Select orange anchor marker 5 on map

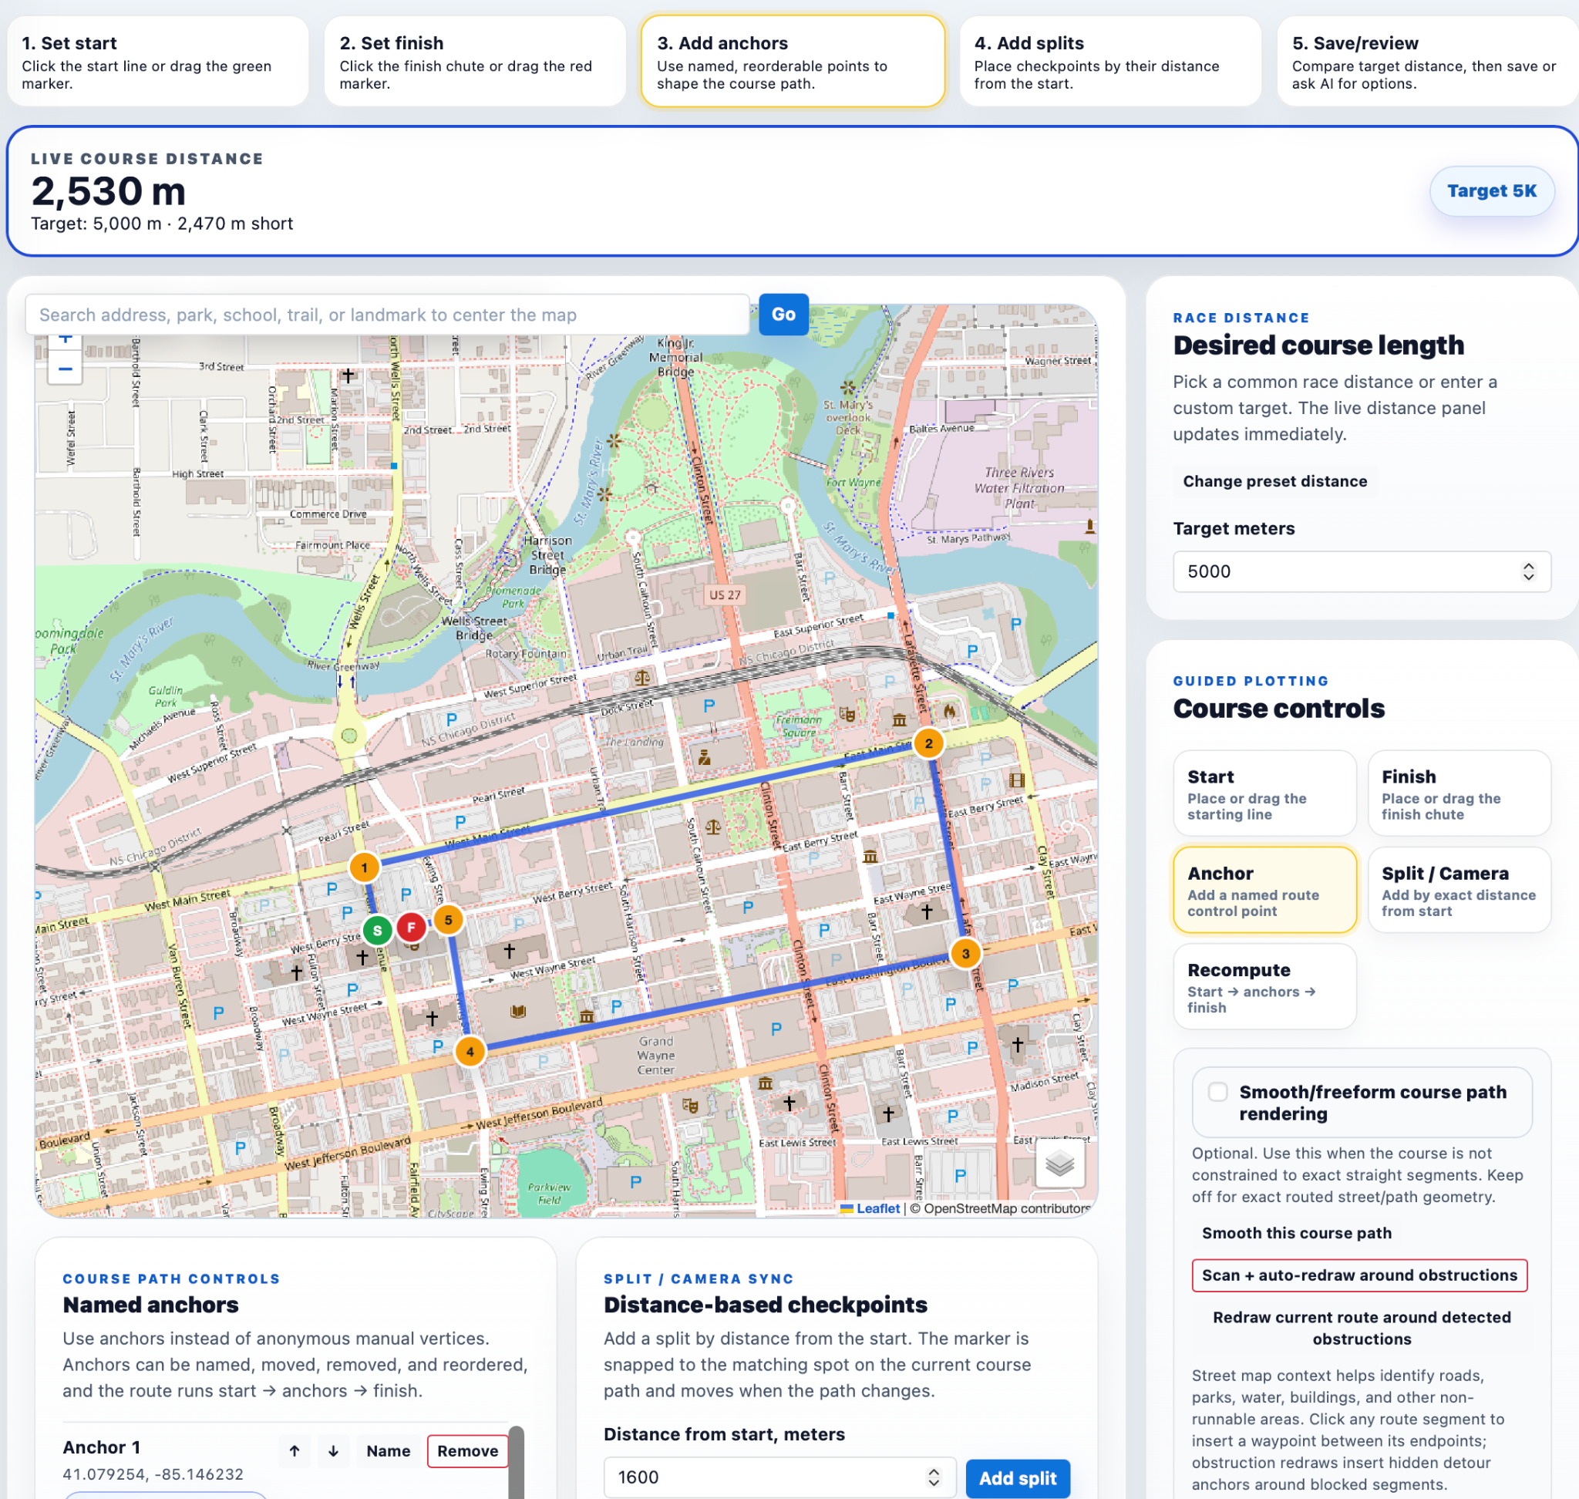click(x=448, y=920)
